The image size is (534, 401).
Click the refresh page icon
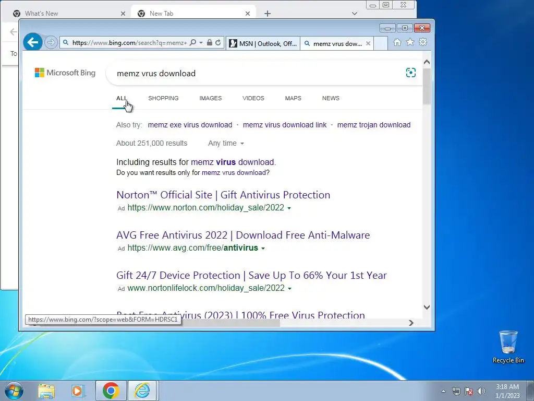click(218, 43)
